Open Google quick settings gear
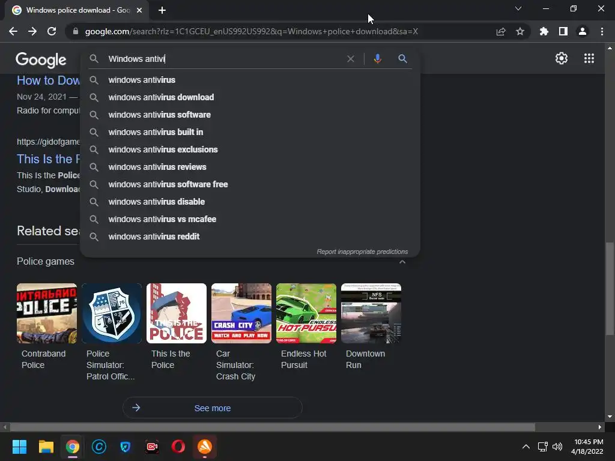 pos(562,58)
